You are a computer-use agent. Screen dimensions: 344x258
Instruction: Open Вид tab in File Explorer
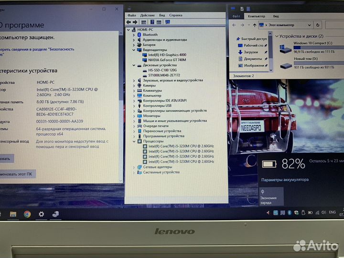[276, 16]
